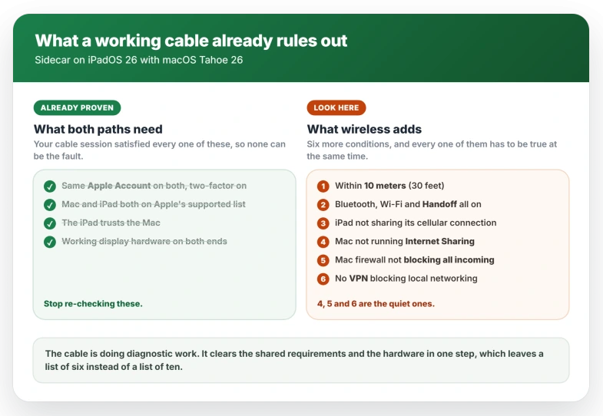Click checkmark beside Working display hardware
The image size is (603, 416).
coord(50,242)
